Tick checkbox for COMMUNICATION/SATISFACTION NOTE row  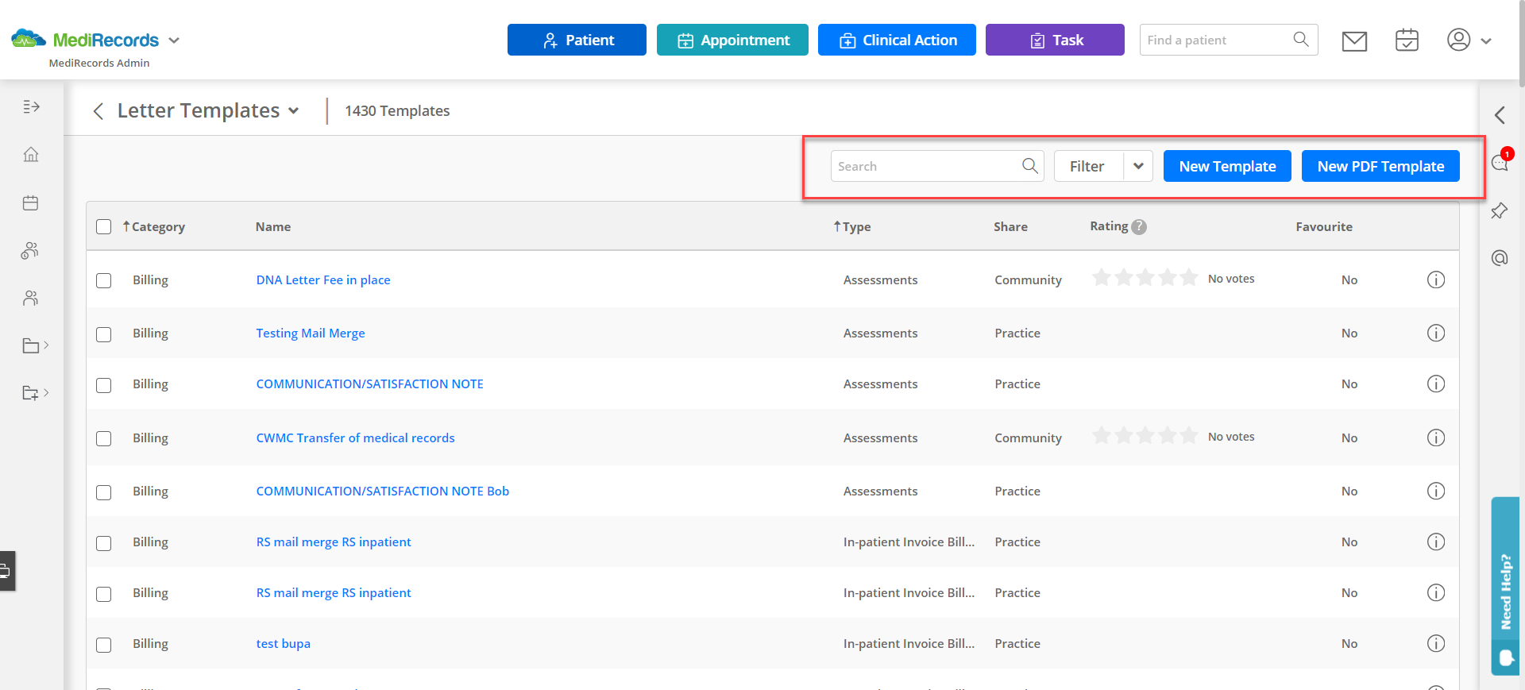click(x=104, y=385)
